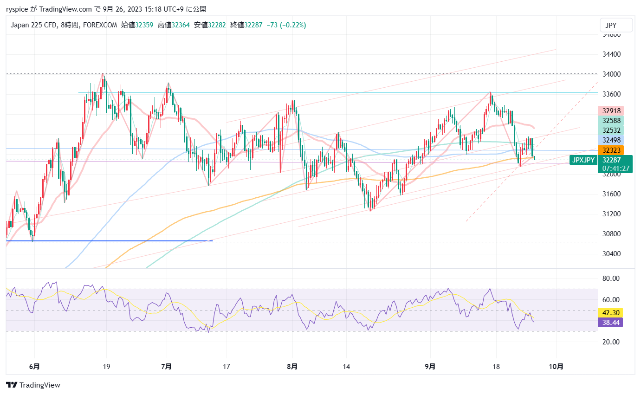The width and height of the screenshot is (641, 395).
Task: Click the 32918 pink price label
Action: (x=610, y=111)
